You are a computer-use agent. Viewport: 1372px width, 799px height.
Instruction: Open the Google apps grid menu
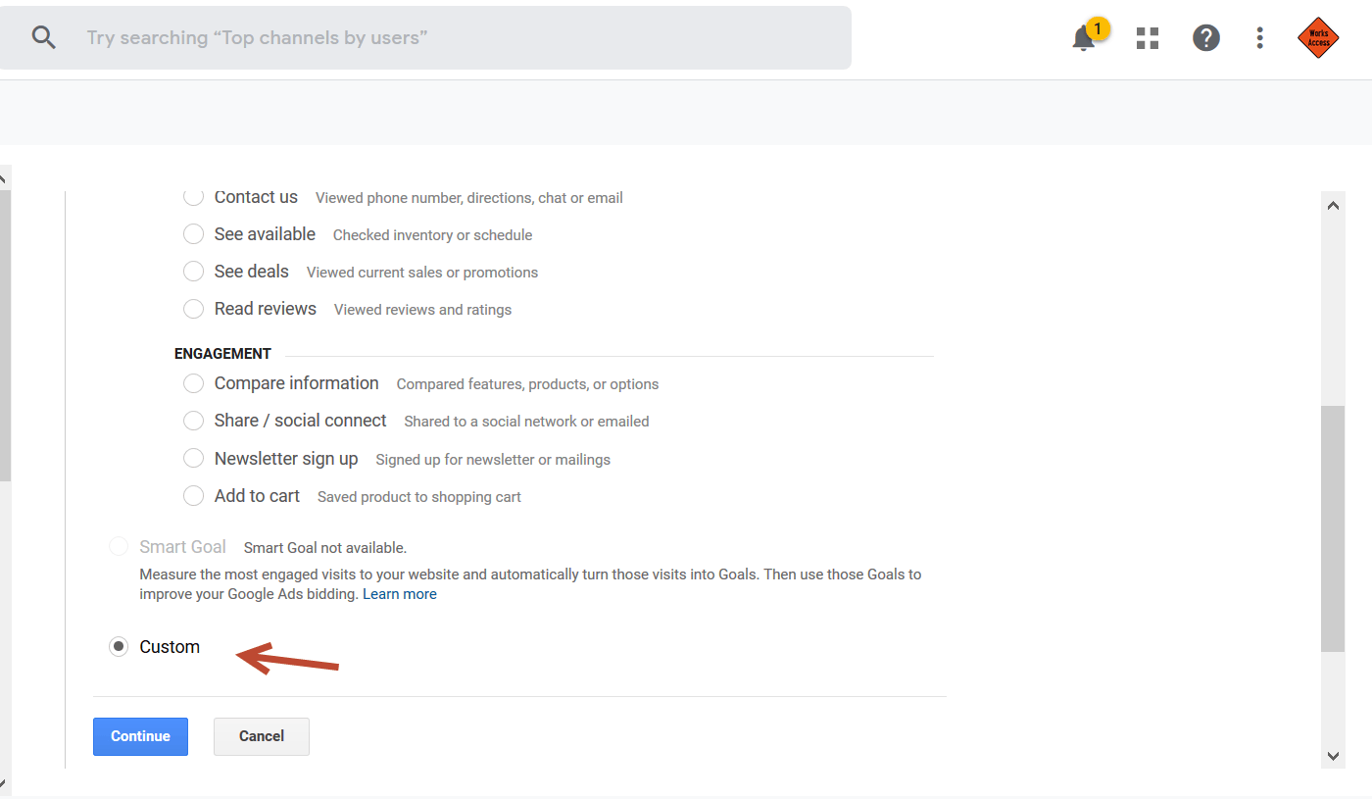coord(1147,37)
